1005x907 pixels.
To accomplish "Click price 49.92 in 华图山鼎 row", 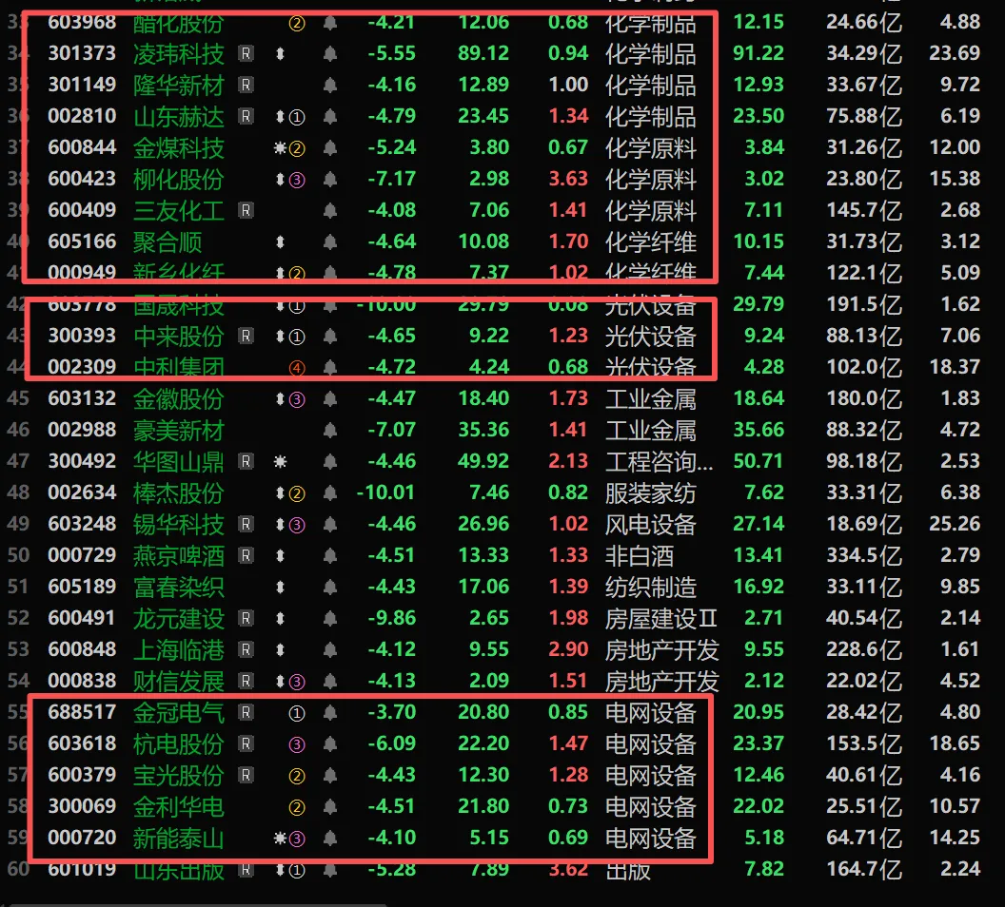I will pos(483,461).
